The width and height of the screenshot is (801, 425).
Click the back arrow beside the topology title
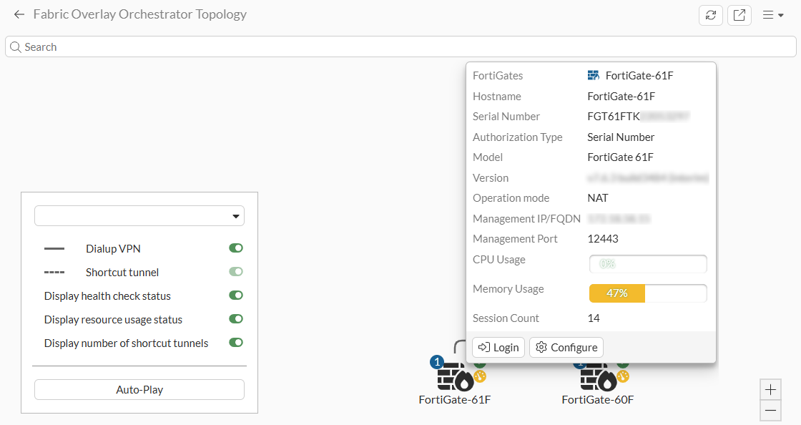point(19,14)
